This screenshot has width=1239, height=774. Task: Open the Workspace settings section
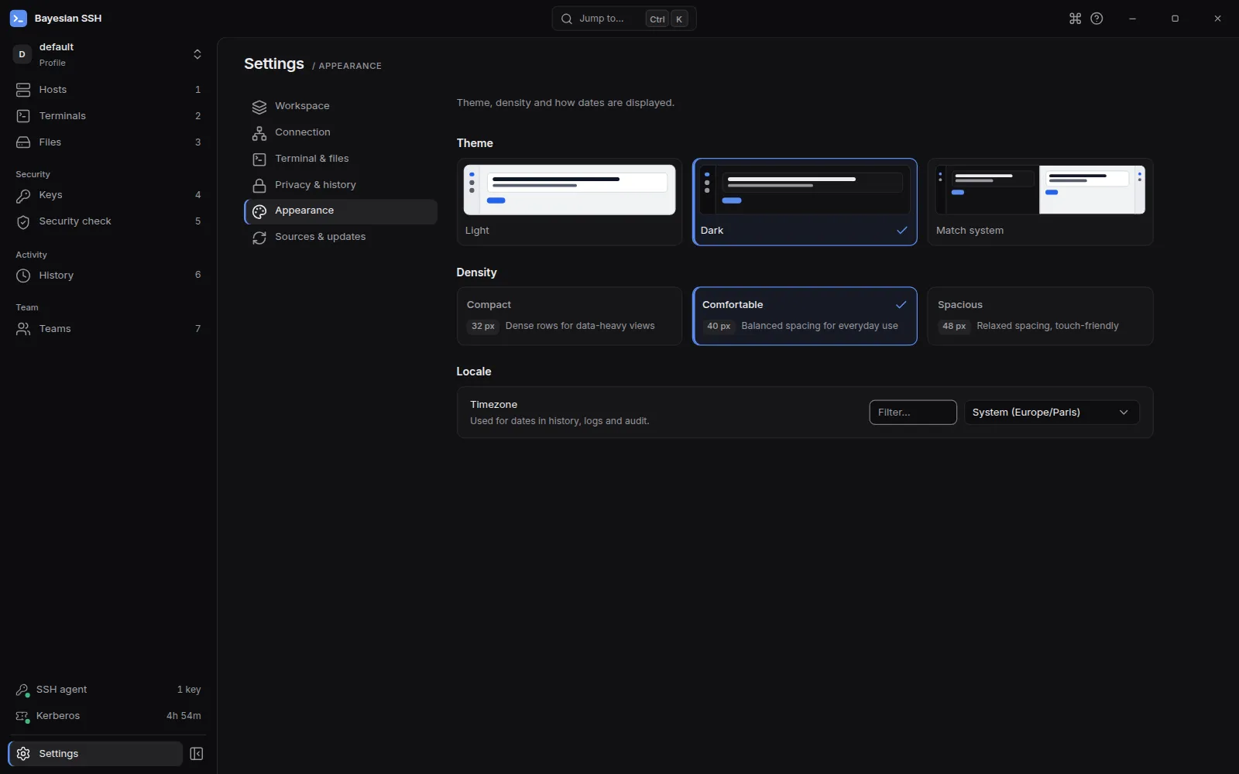[x=341, y=106]
